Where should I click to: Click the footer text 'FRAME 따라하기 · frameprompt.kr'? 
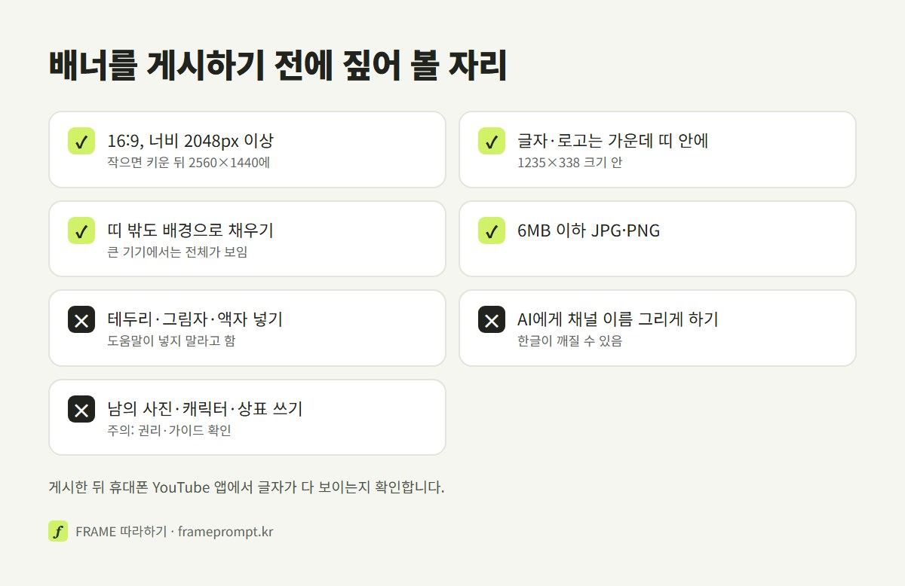pos(174,532)
